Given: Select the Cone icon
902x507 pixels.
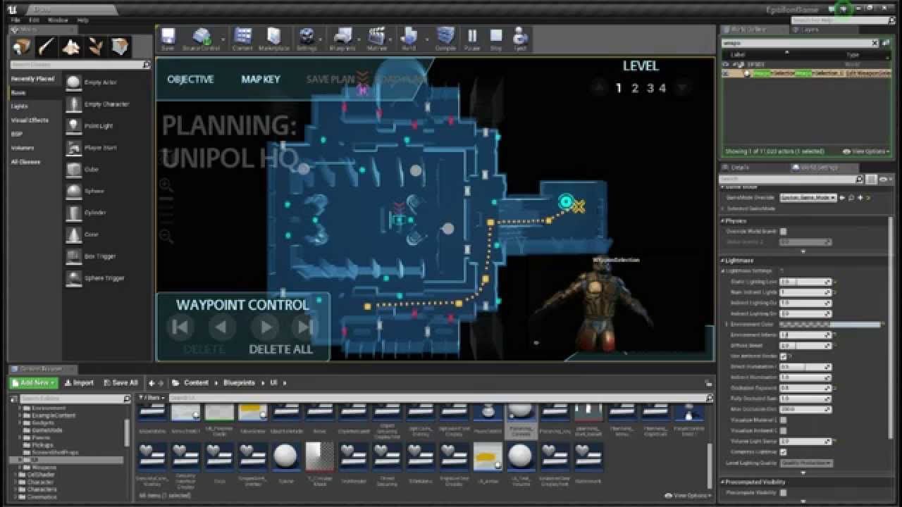Looking at the screenshot, I should click(x=73, y=234).
